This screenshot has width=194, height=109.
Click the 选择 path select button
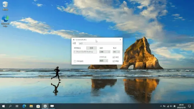91,48
